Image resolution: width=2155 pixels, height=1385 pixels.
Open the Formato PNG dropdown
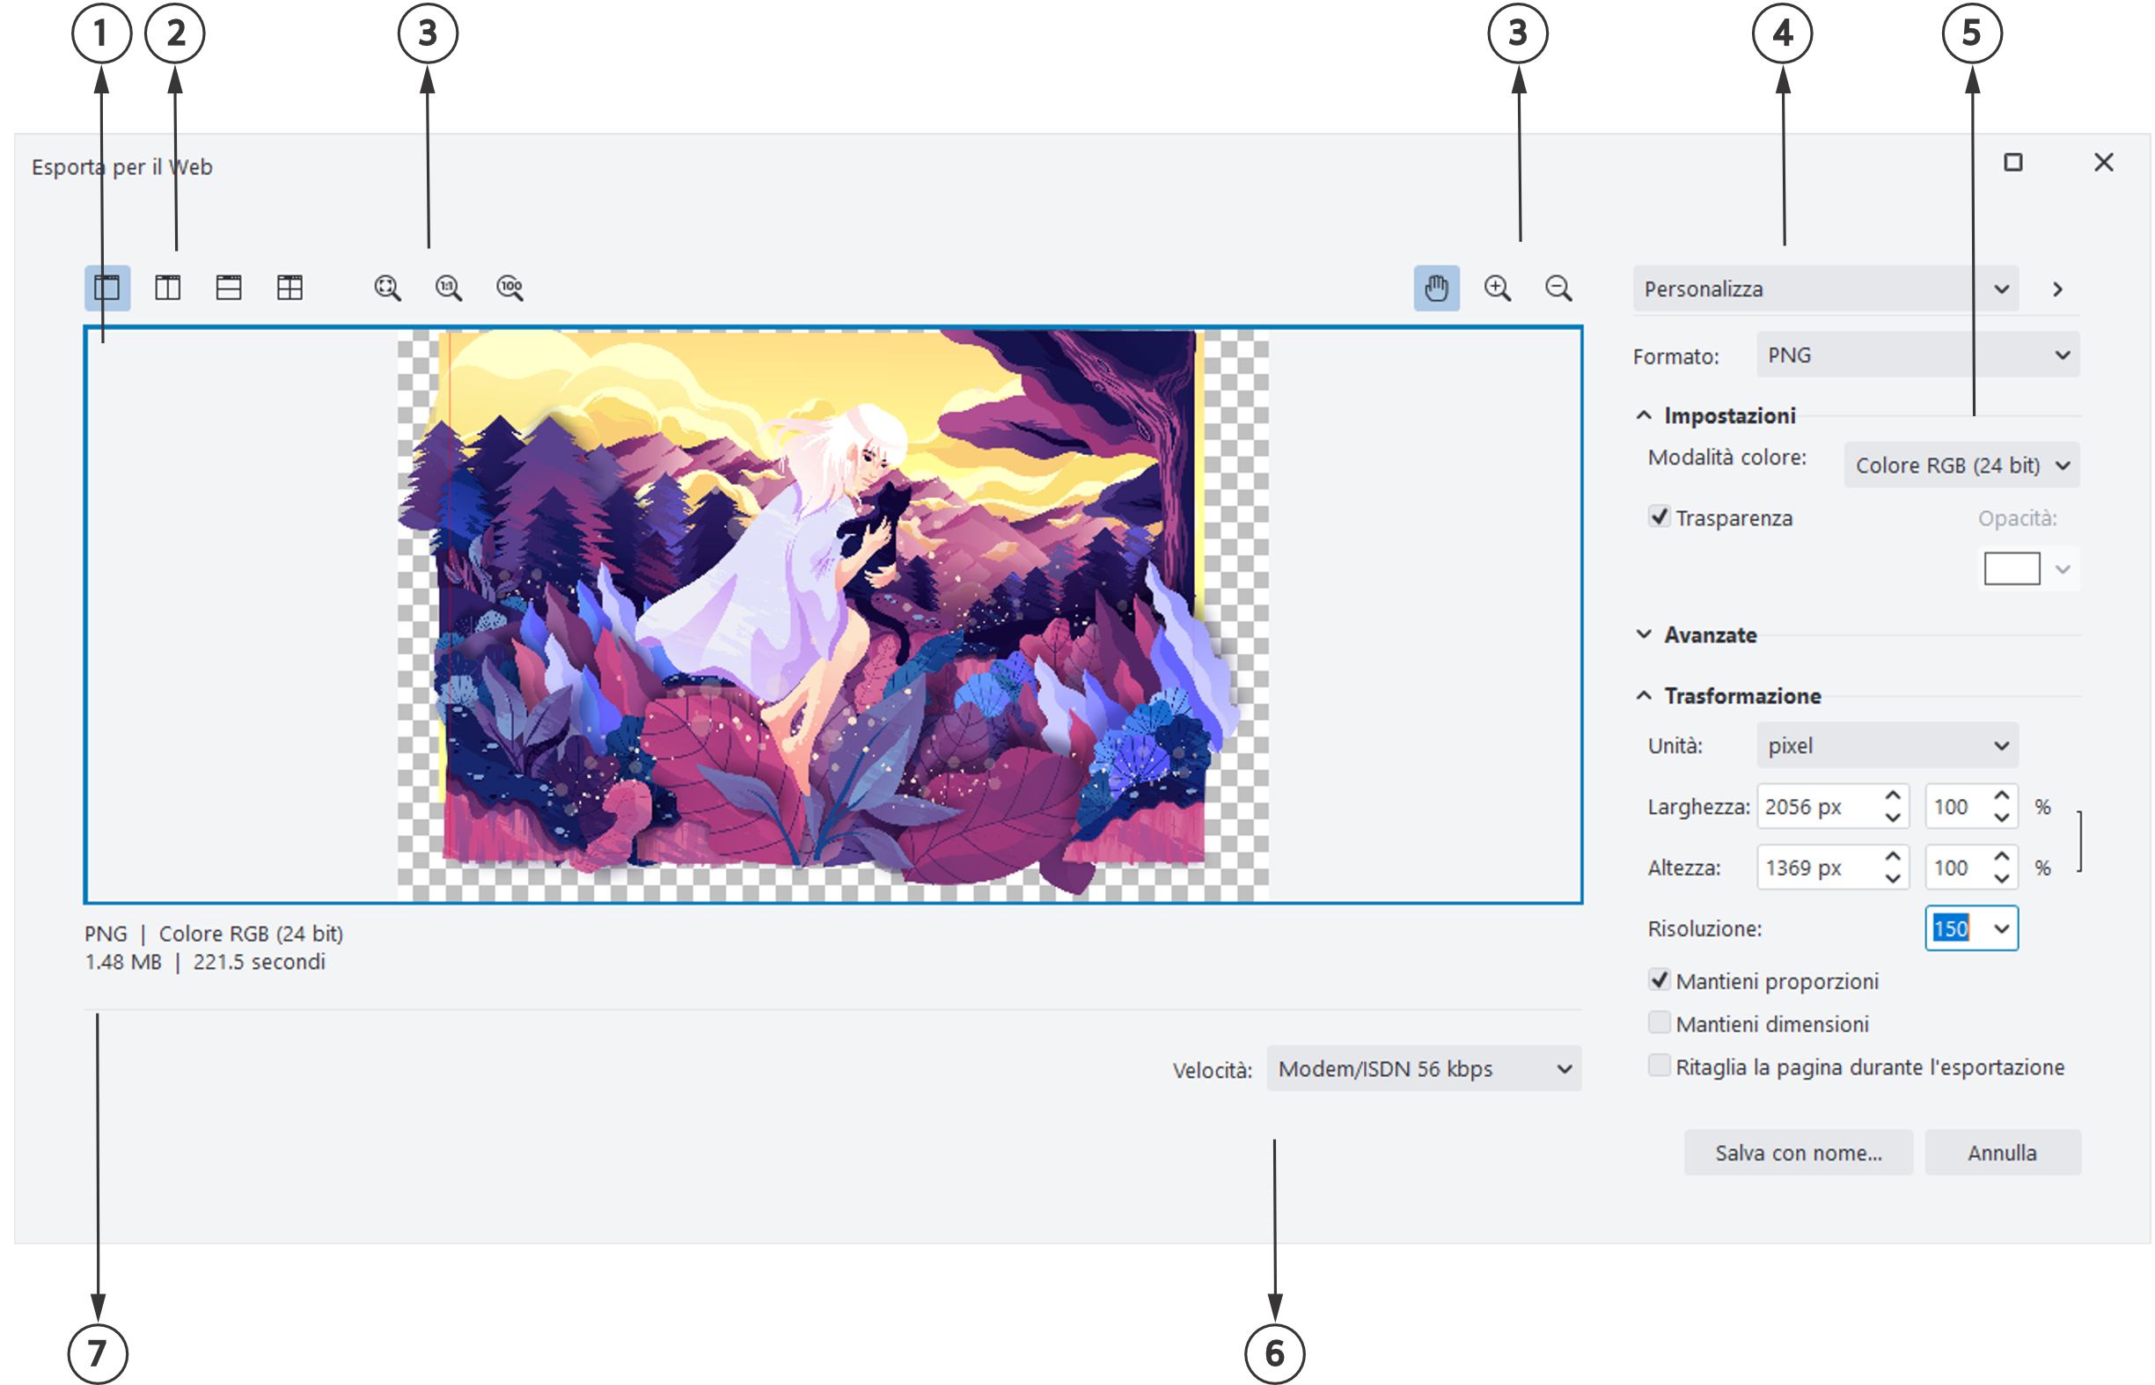tap(1917, 355)
